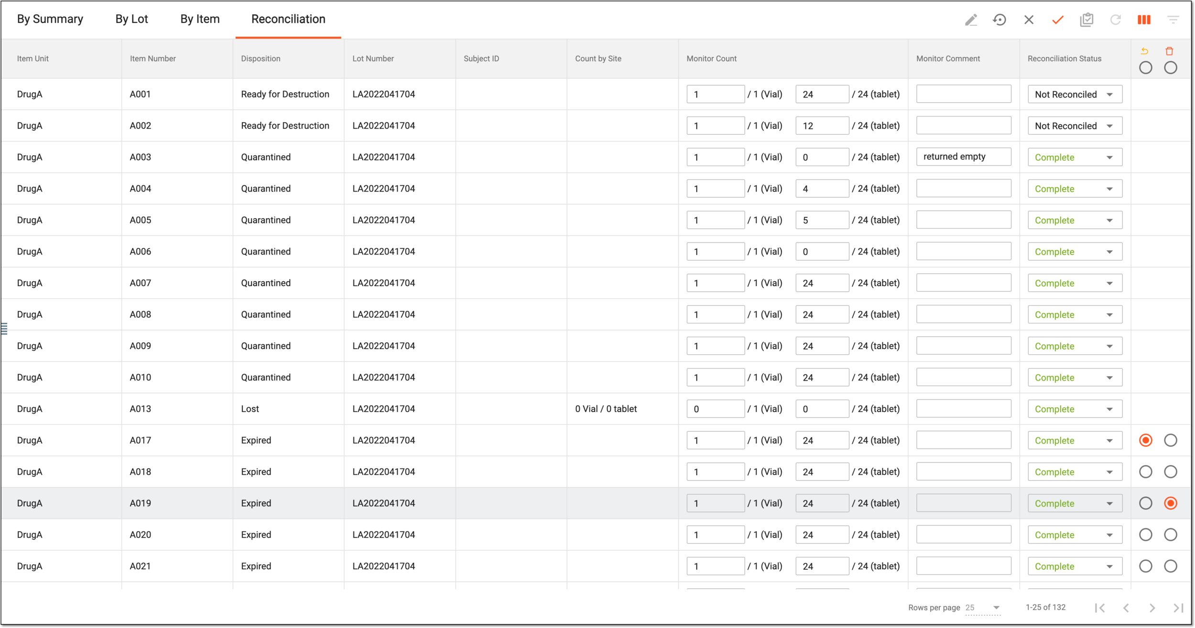Go to previous page of results
Image resolution: width=1195 pixels, height=628 pixels.
pos(1126,608)
